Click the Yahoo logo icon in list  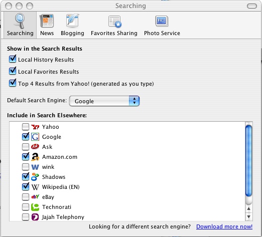pos(35,127)
